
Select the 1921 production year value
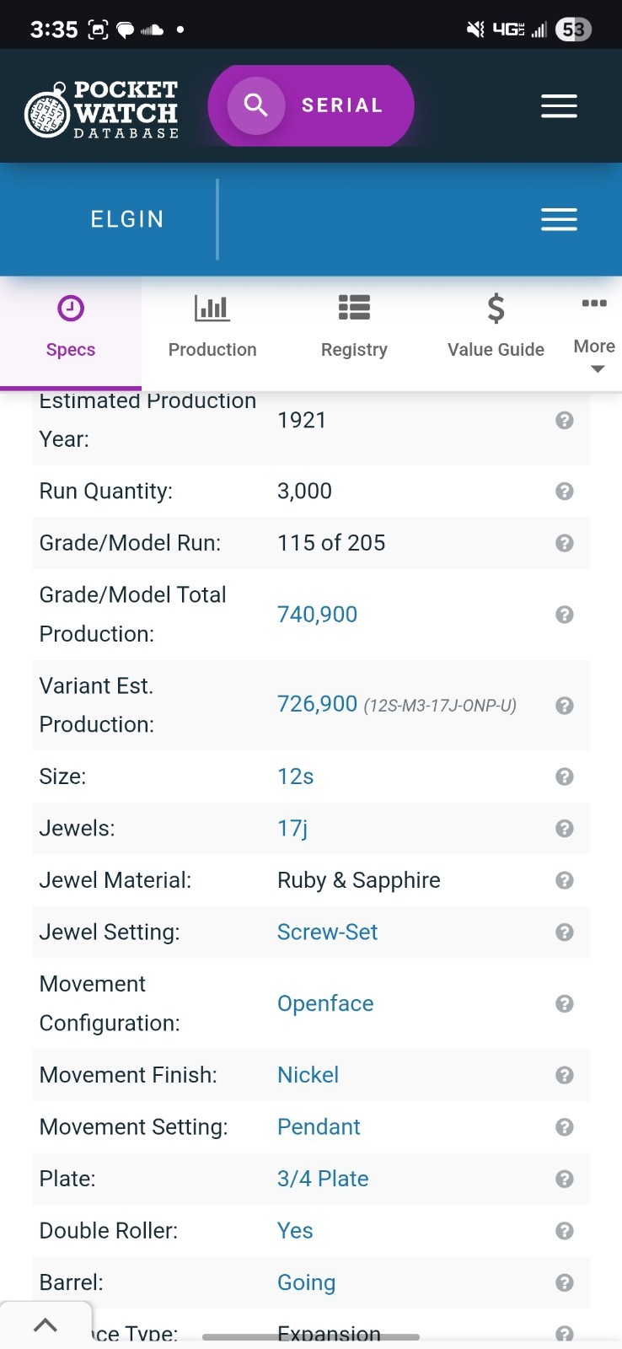(x=302, y=420)
